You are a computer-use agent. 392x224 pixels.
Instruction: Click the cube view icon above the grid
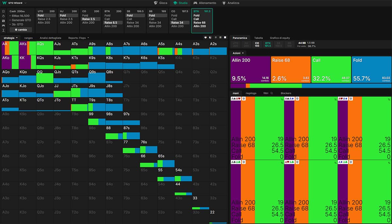click(205, 37)
